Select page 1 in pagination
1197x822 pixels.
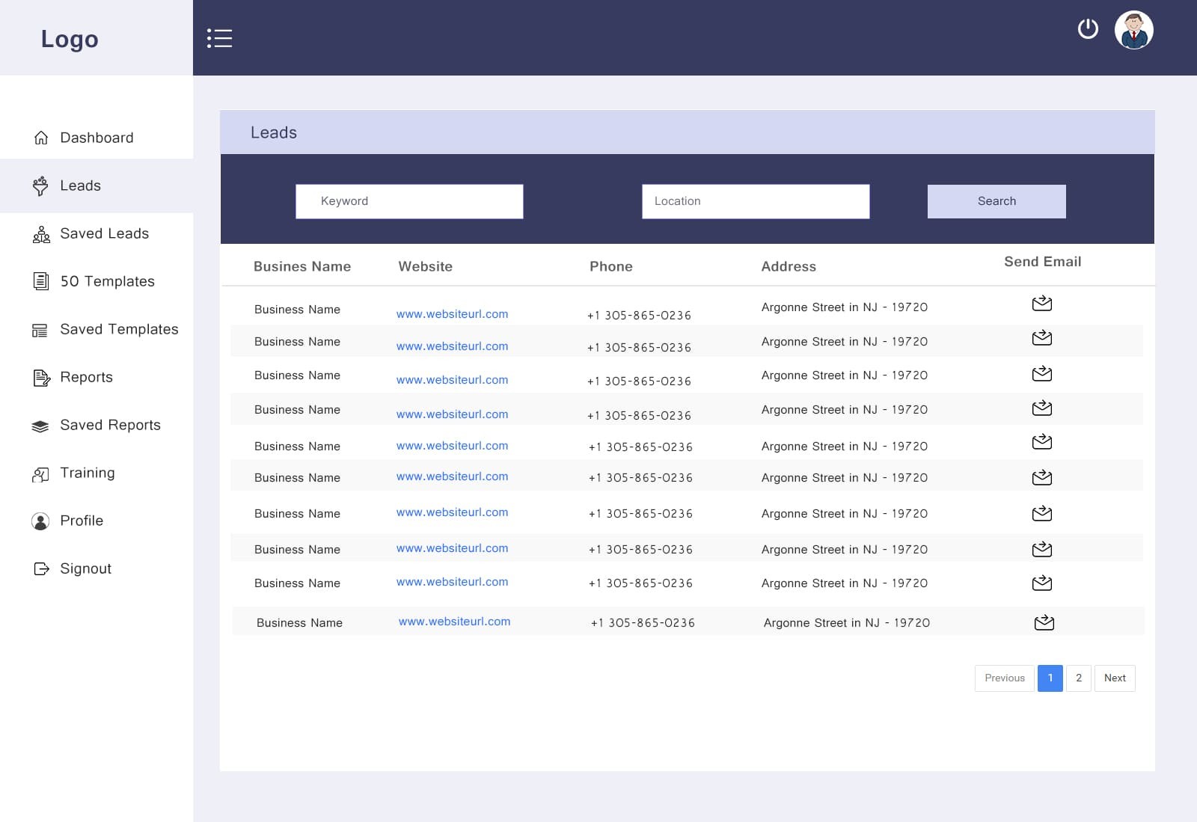(1050, 678)
